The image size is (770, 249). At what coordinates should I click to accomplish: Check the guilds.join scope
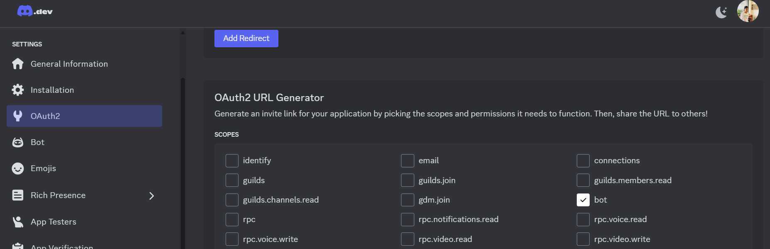tap(407, 180)
